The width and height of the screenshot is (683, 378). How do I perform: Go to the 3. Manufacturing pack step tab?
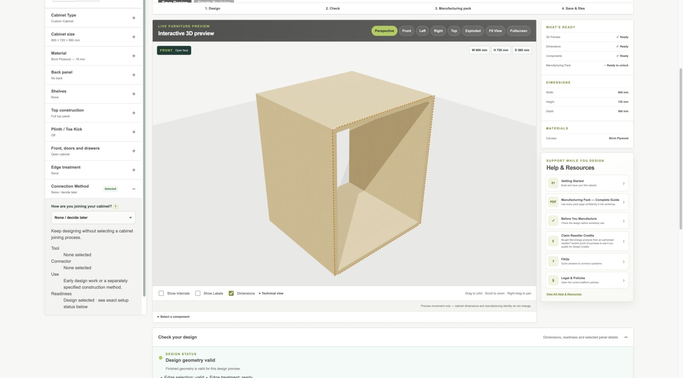[453, 8]
